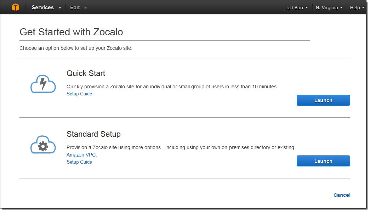Screen dimensions: 370x212
Task: Click the Cancel link
Action: point(342,195)
